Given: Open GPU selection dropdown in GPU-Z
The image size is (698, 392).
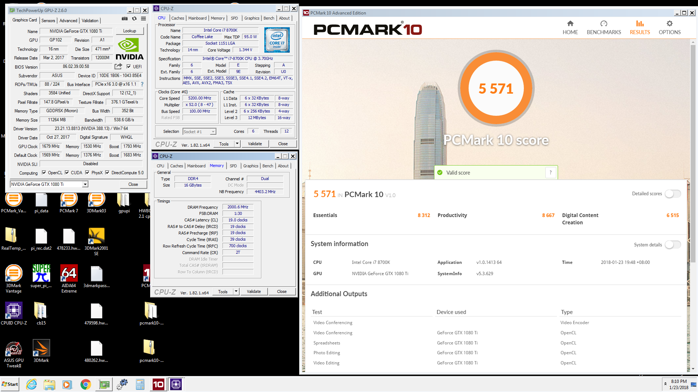Looking at the screenshot, I should click(x=85, y=184).
